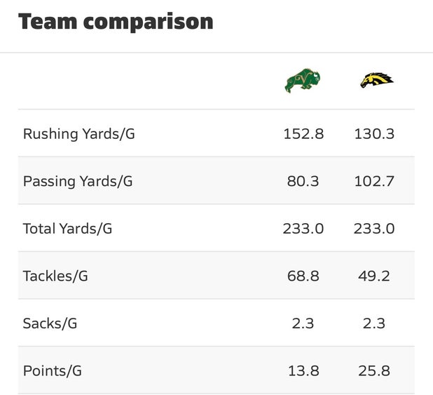Select the Total Yards/G row label

[67, 229]
